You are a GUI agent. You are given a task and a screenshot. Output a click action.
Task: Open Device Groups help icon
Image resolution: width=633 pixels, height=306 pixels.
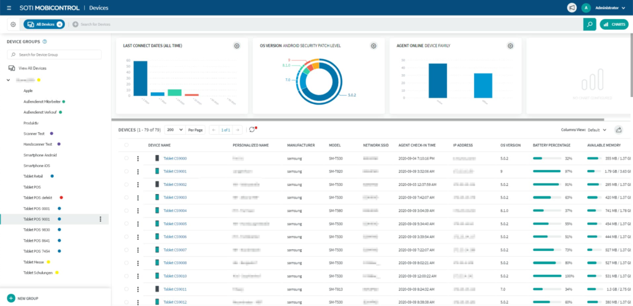pos(45,41)
